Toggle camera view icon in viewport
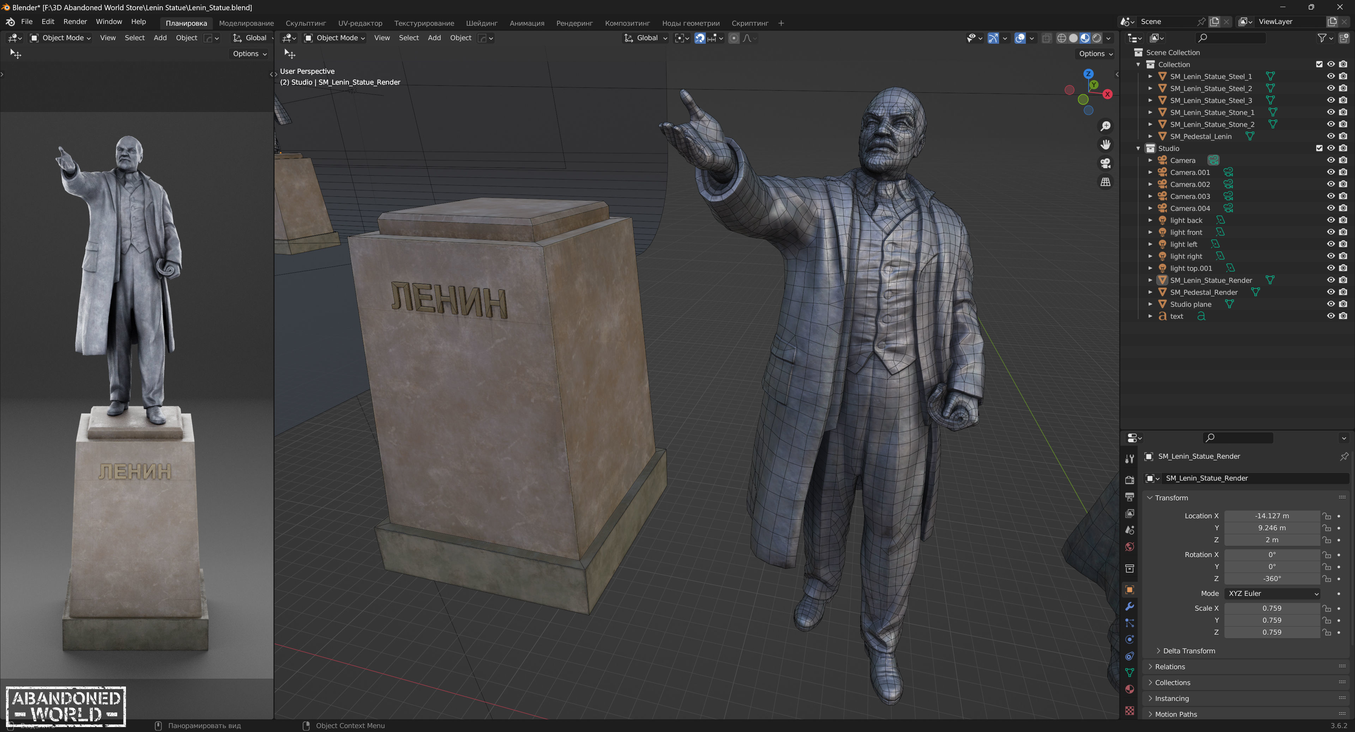1355x732 pixels. pos(1105,163)
